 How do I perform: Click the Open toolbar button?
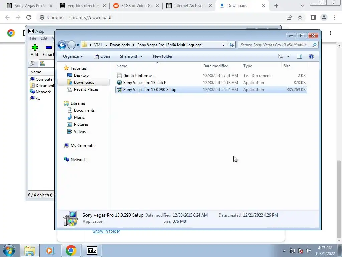pyautogui.click(x=102, y=56)
